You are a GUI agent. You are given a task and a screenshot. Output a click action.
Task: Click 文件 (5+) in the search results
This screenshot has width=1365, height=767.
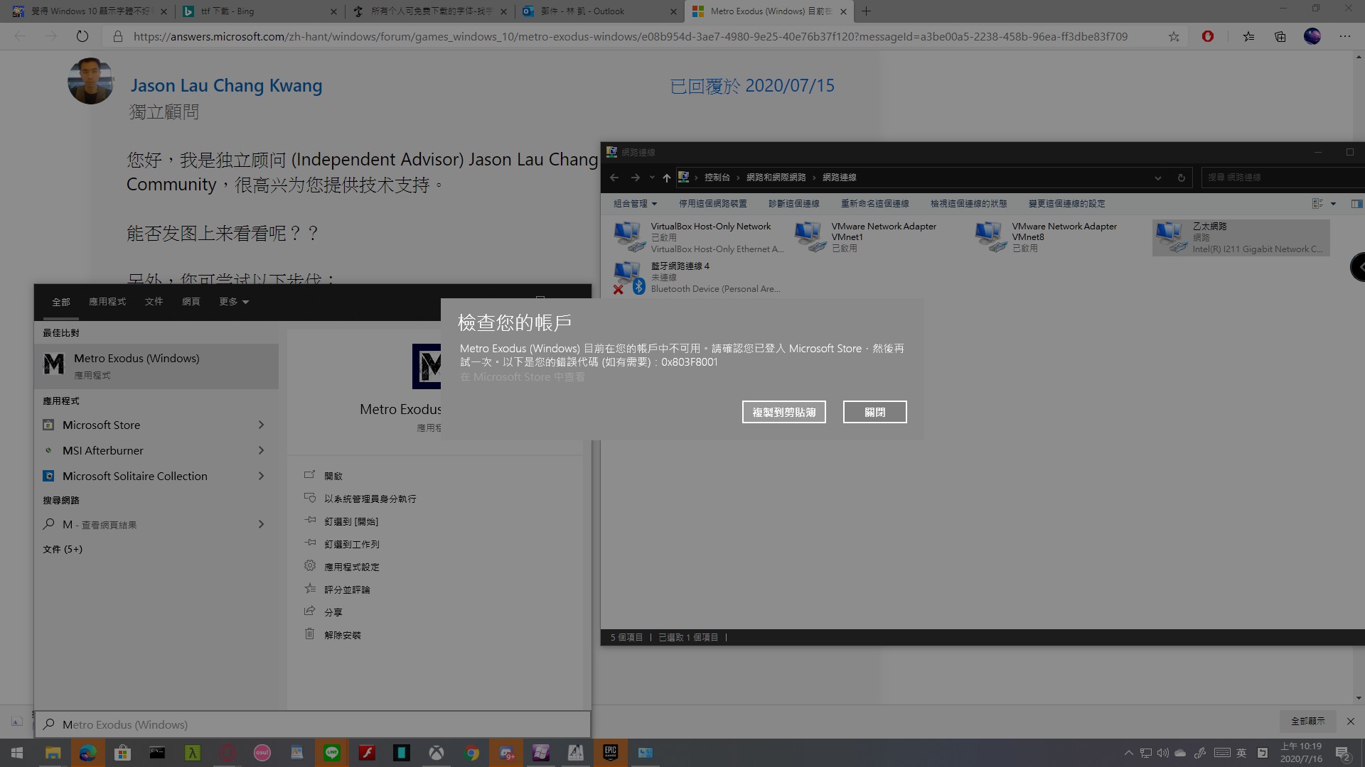click(63, 549)
